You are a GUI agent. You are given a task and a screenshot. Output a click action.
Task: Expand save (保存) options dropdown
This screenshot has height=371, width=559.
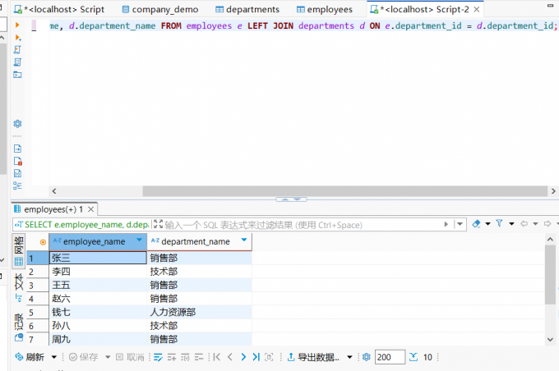point(108,357)
